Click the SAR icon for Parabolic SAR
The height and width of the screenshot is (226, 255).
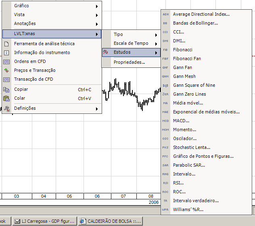165,165
